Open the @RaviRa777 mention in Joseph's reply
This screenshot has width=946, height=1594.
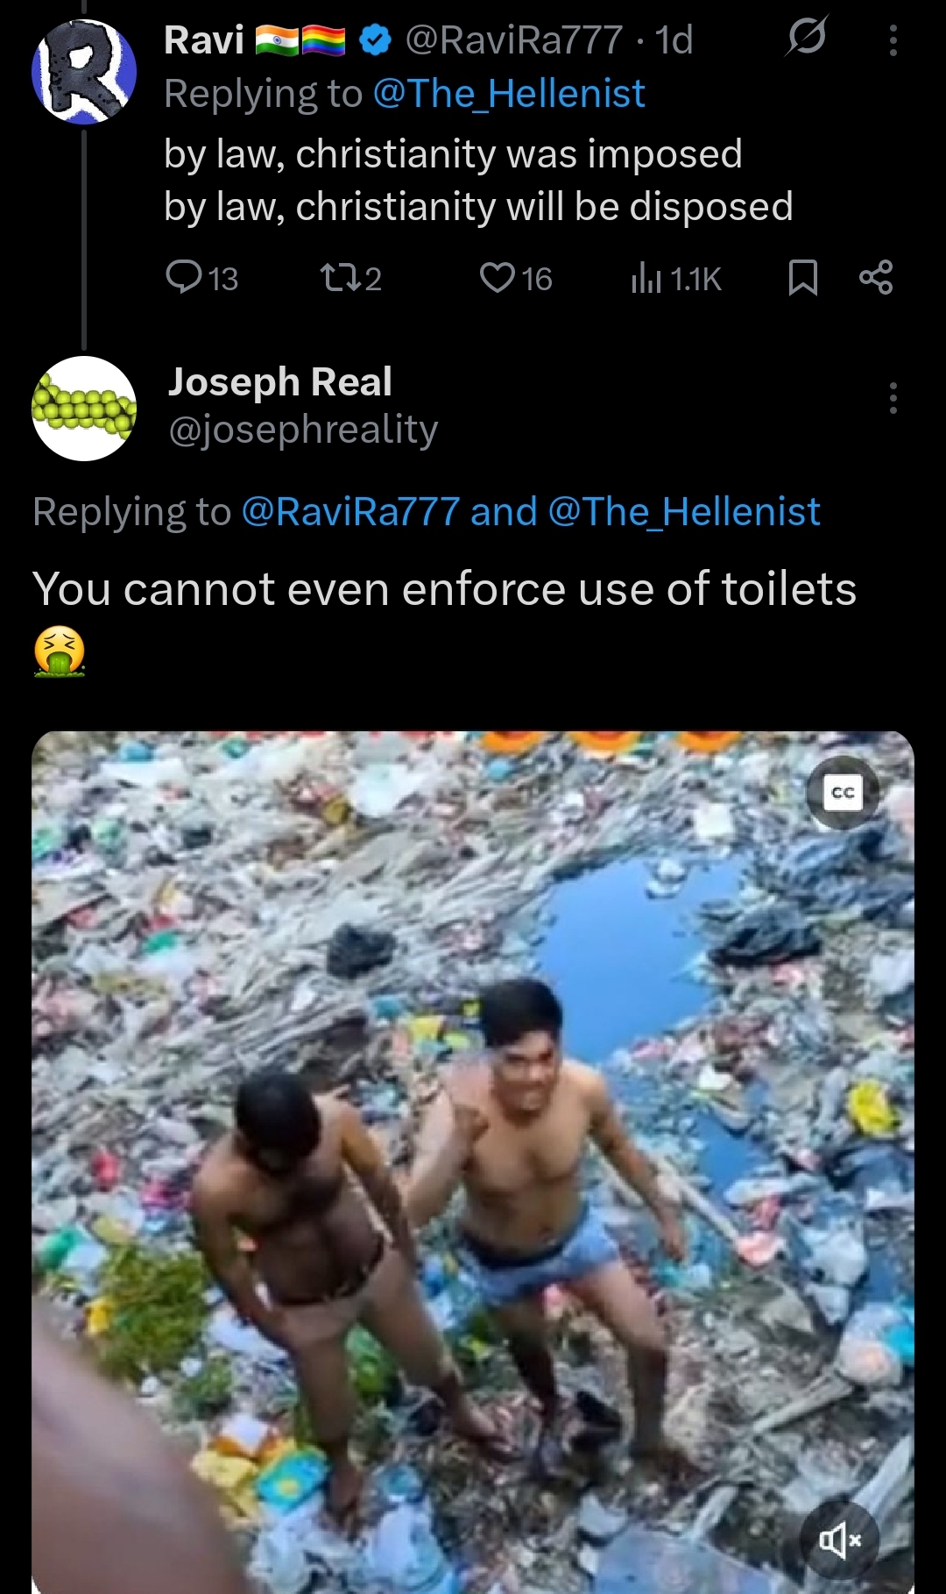pyautogui.click(x=350, y=512)
